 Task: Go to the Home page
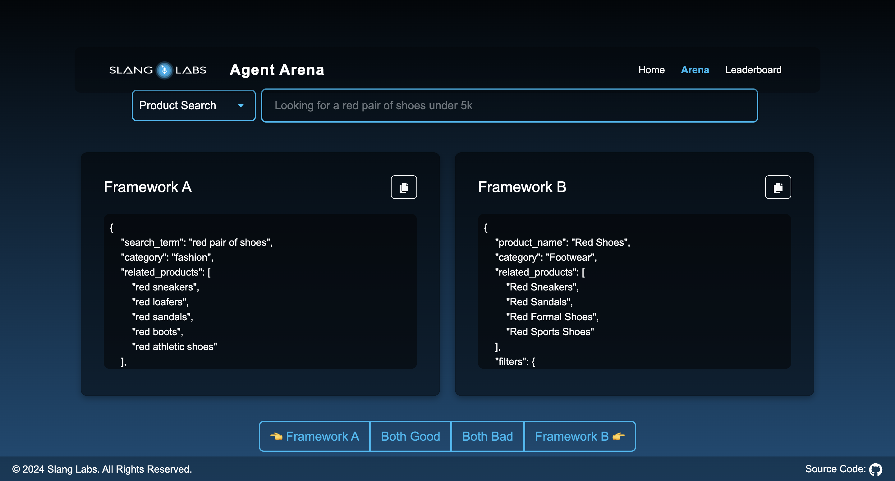click(x=651, y=70)
